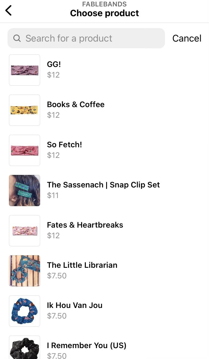
Task: Tap the black scrunchie thumbnail
Action: pos(25,348)
